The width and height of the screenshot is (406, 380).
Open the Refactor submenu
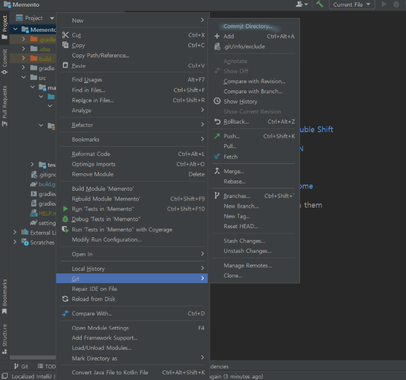coord(132,125)
